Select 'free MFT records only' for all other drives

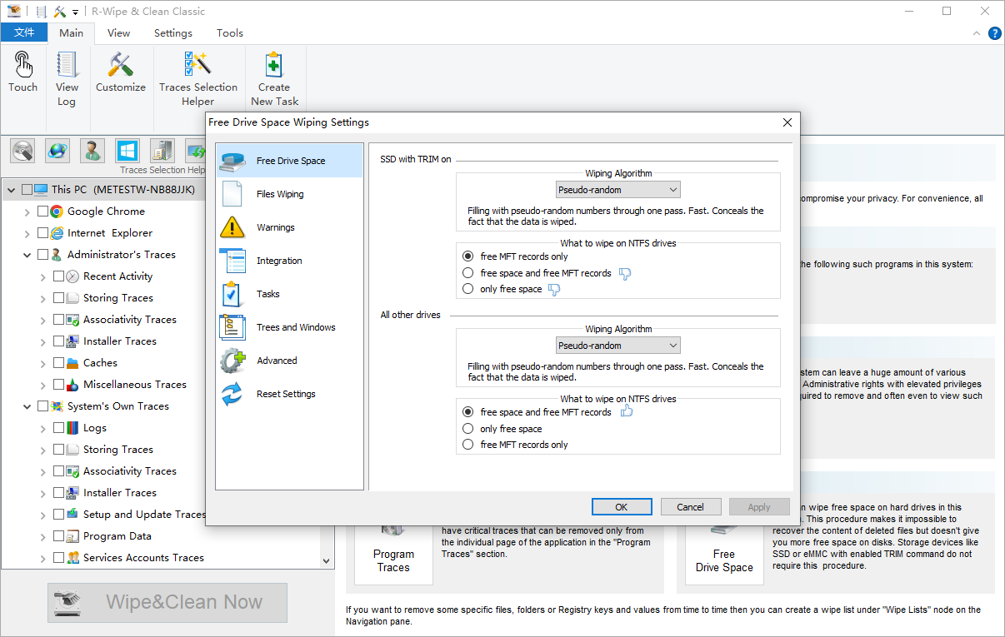(x=468, y=445)
